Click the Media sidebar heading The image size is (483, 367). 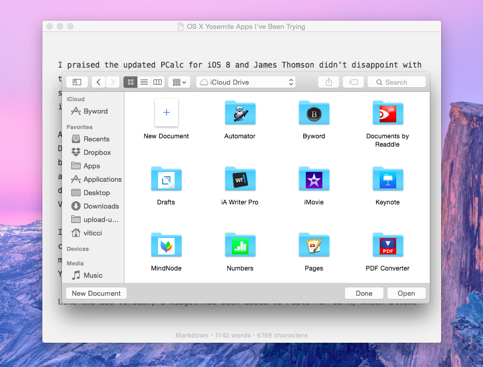tap(75, 263)
